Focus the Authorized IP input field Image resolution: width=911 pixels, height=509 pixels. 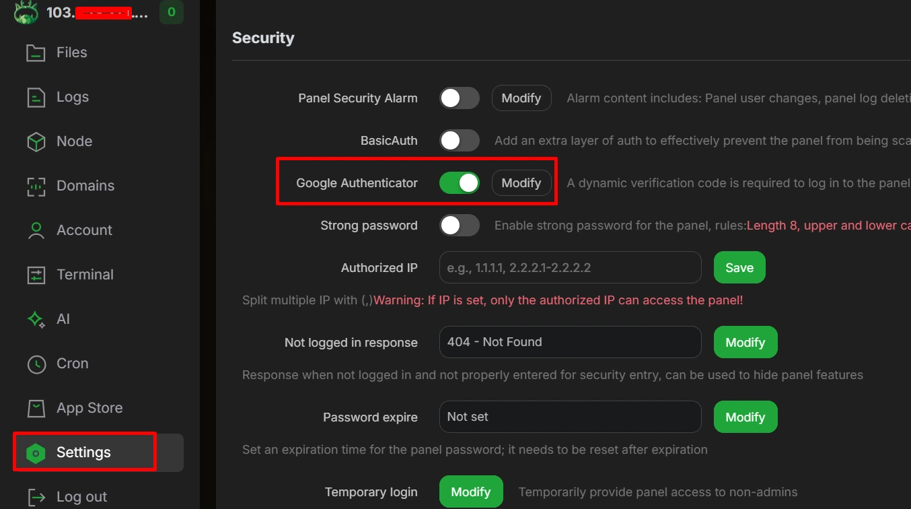point(571,267)
